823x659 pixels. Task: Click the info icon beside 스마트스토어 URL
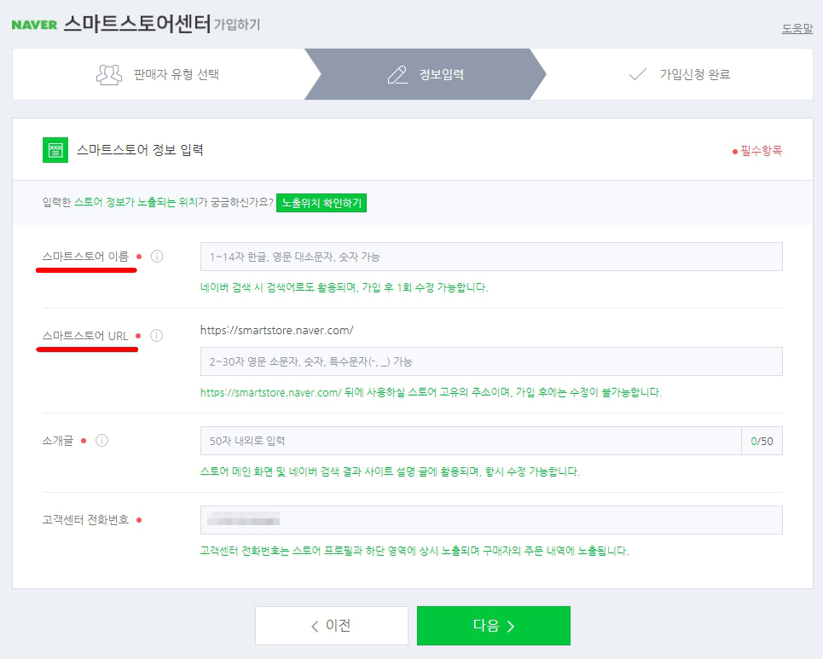click(156, 336)
